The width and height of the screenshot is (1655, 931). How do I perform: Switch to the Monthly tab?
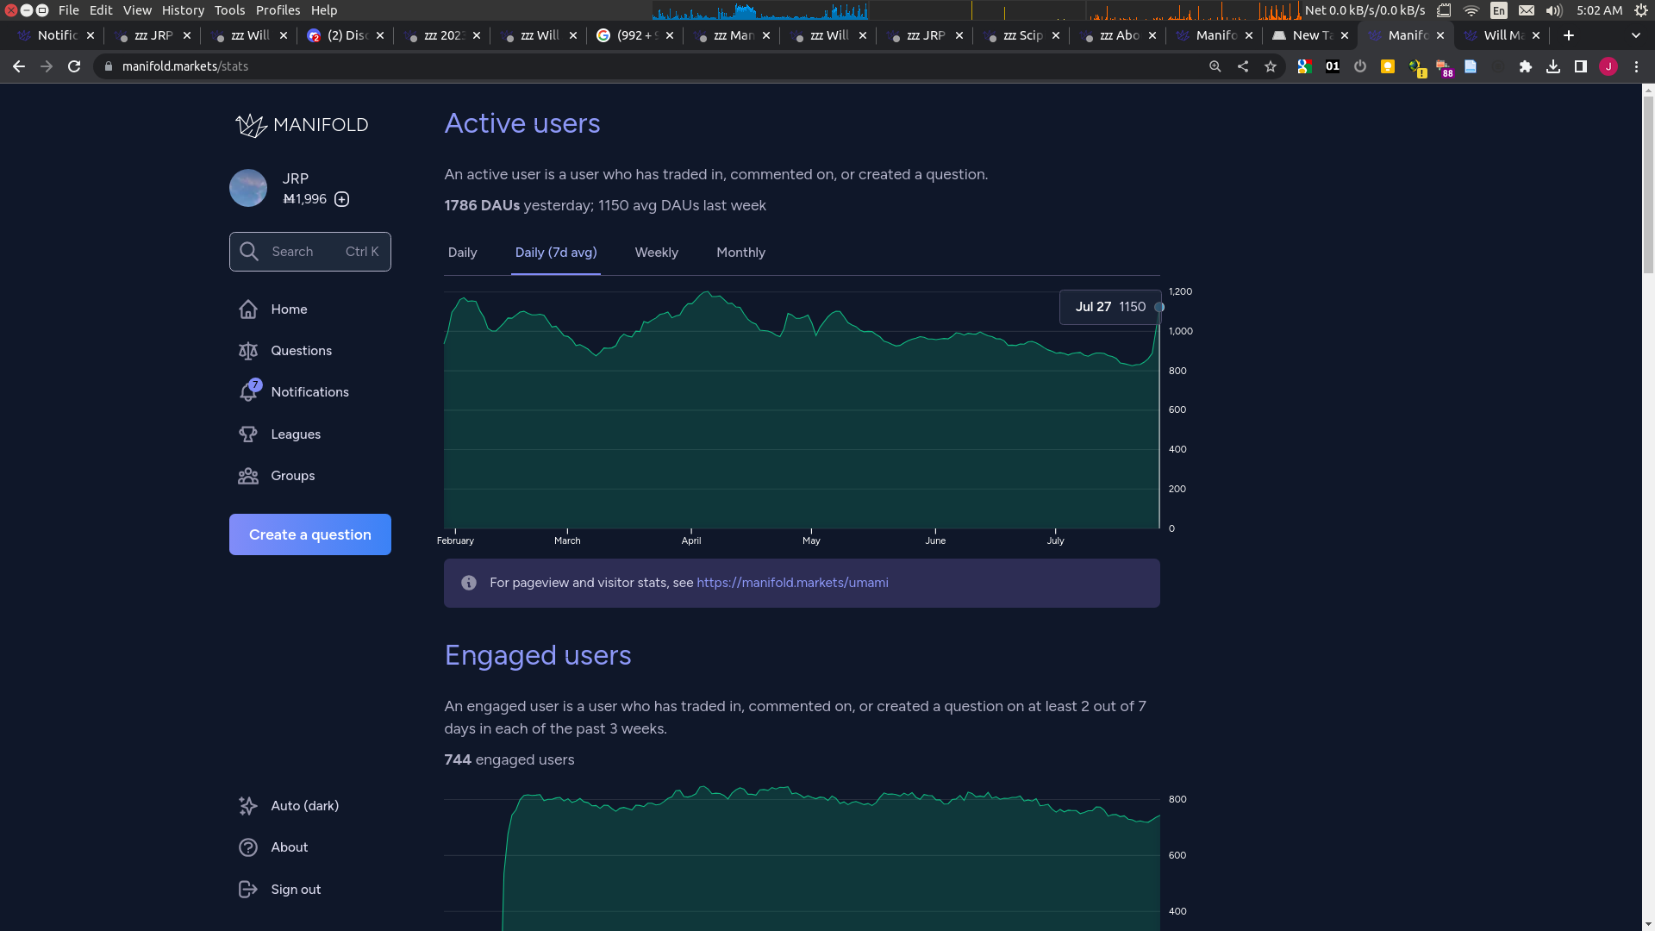coord(741,253)
